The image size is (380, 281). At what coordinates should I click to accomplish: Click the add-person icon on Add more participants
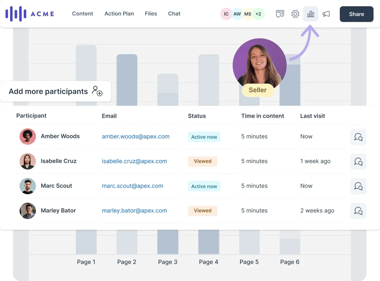[97, 91]
